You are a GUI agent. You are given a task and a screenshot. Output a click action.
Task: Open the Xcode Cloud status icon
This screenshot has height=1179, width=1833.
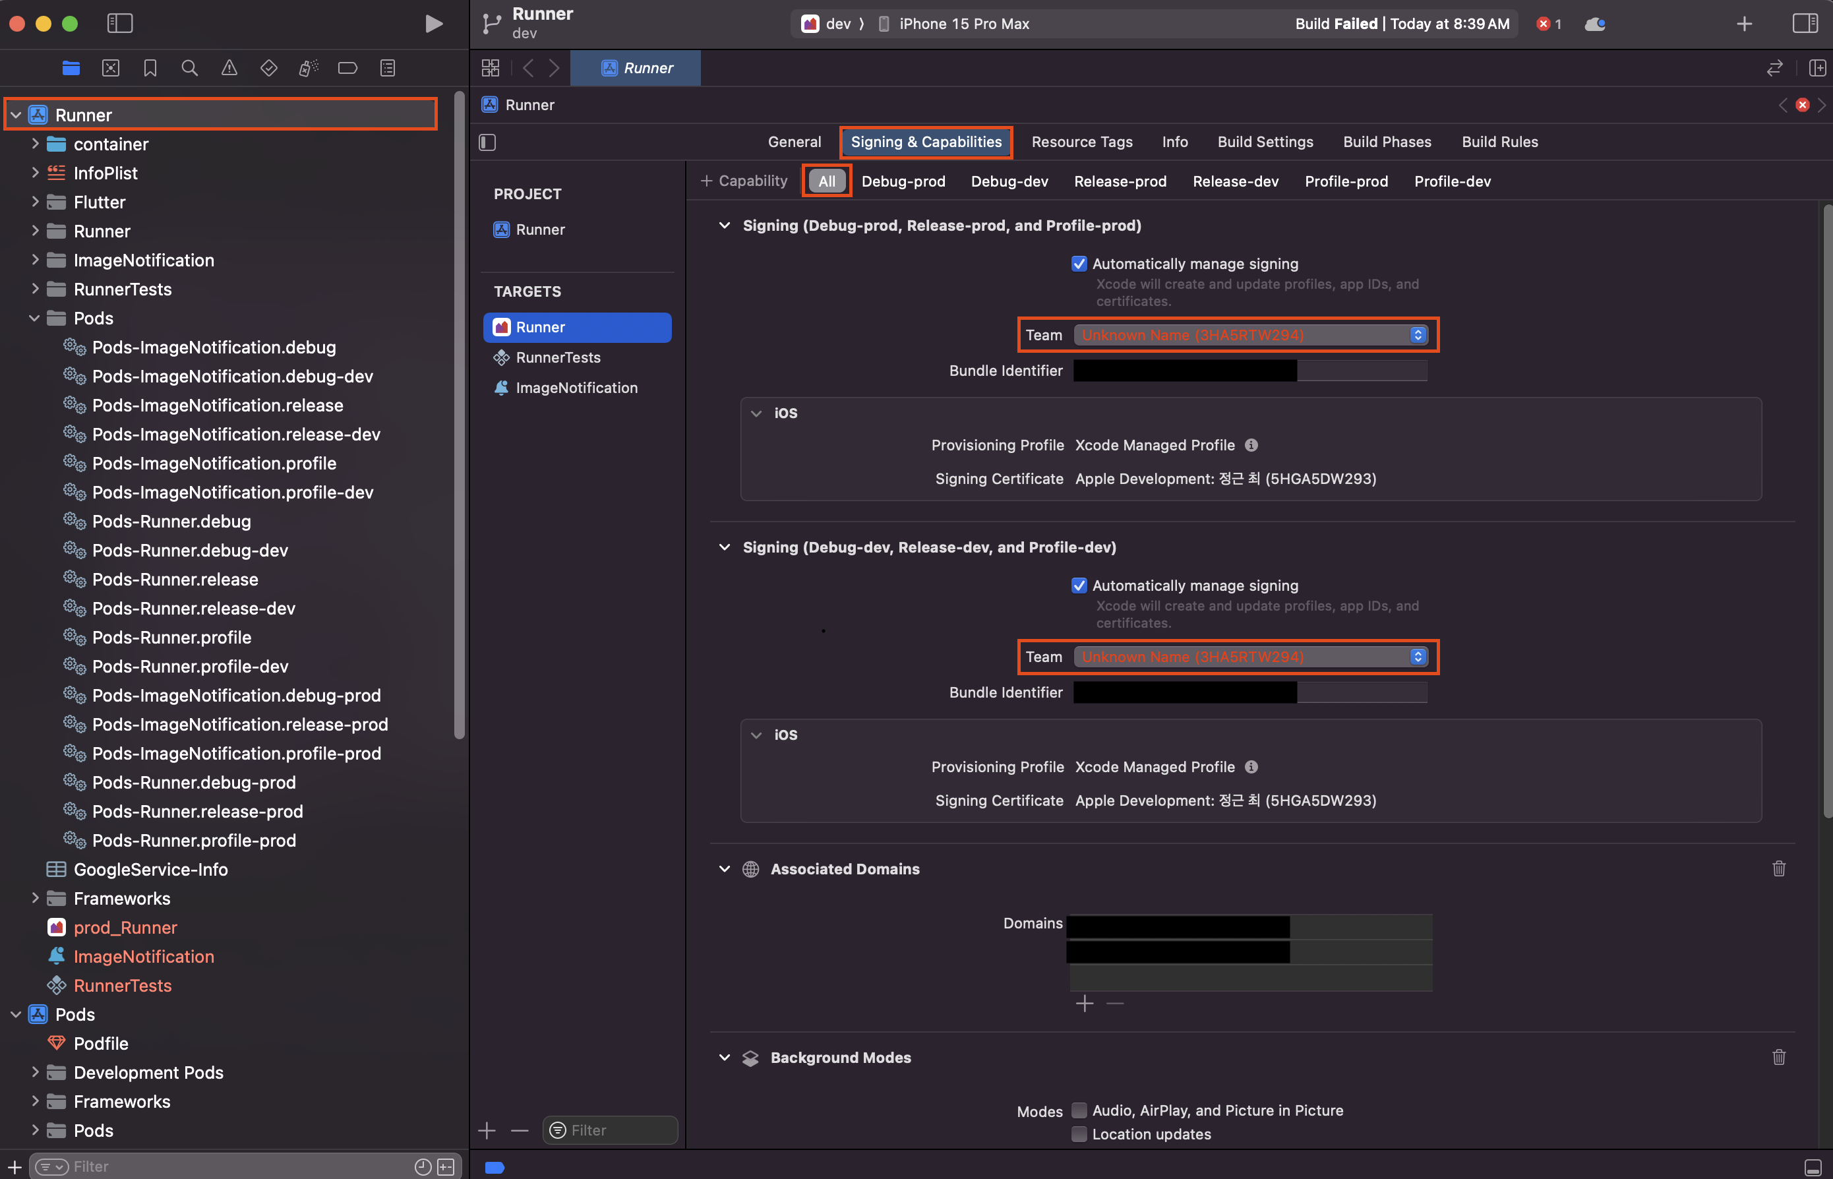click(1595, 24)
